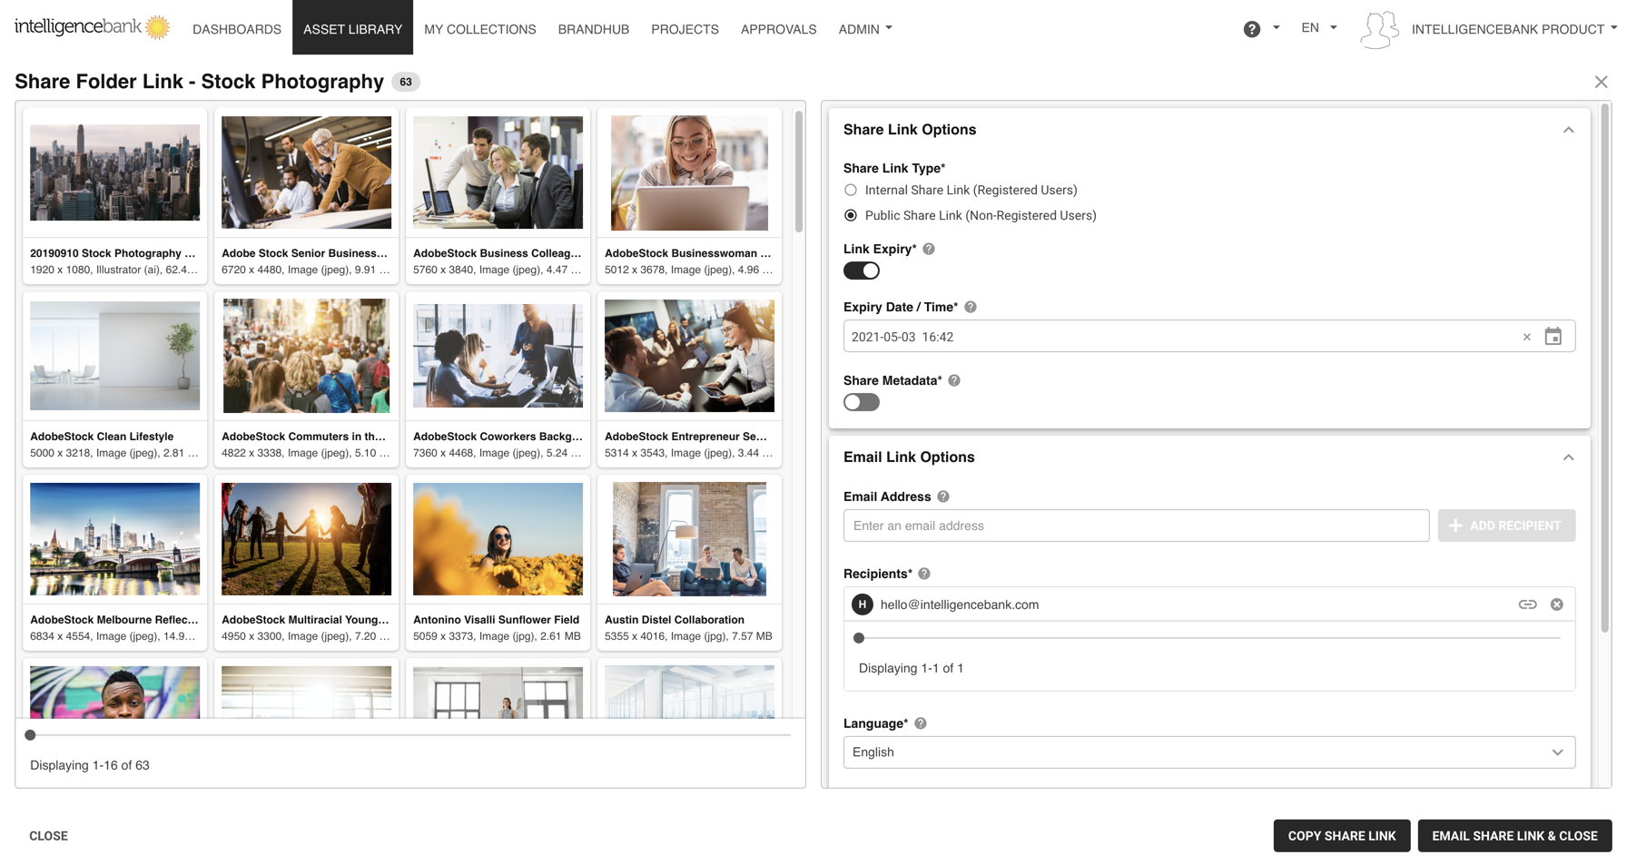Open the Language dropdown showing English
The image size is (1627, 865).
(x=1208, y=752)
